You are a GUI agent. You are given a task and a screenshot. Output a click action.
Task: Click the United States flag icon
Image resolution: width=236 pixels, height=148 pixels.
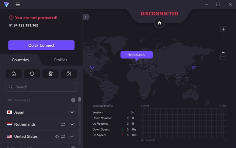[x=9, y=137]
